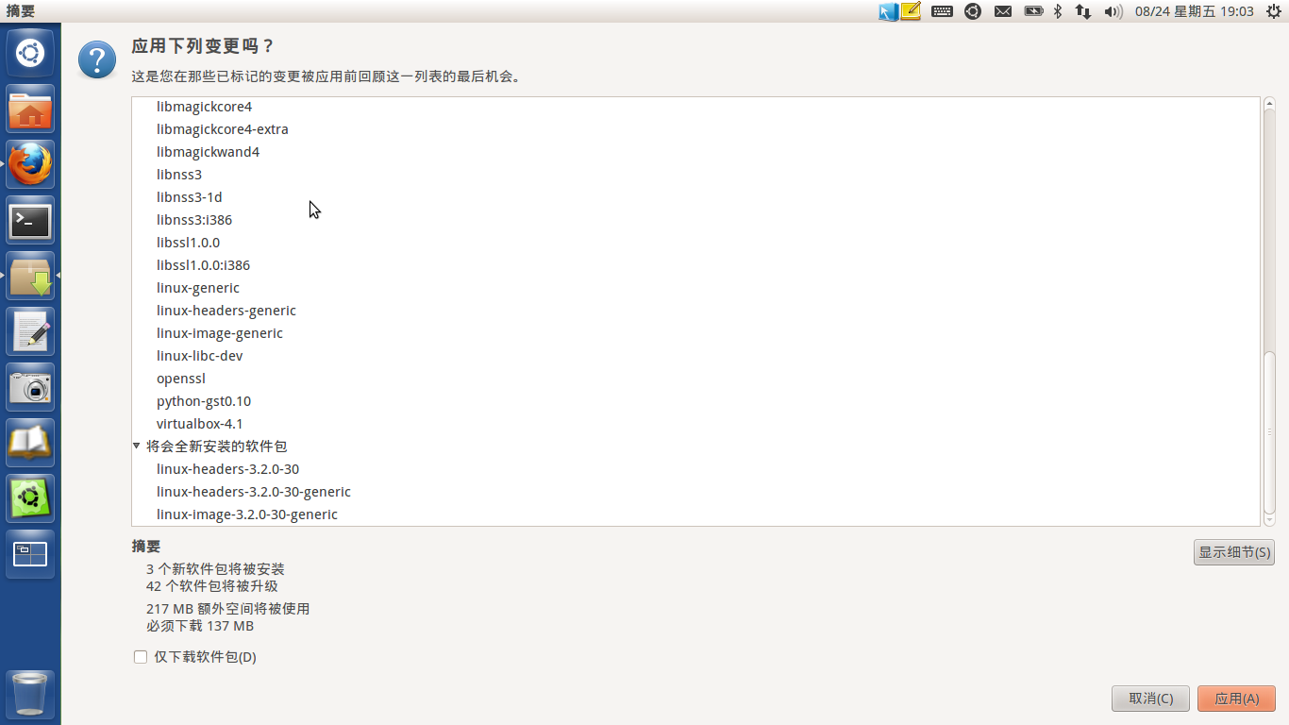Click the blue cursor tray indicator
1289x725 pixels.
[888, 11]
